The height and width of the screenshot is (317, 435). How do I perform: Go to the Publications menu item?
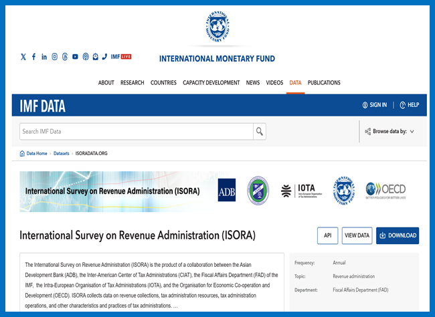[324, 83]
